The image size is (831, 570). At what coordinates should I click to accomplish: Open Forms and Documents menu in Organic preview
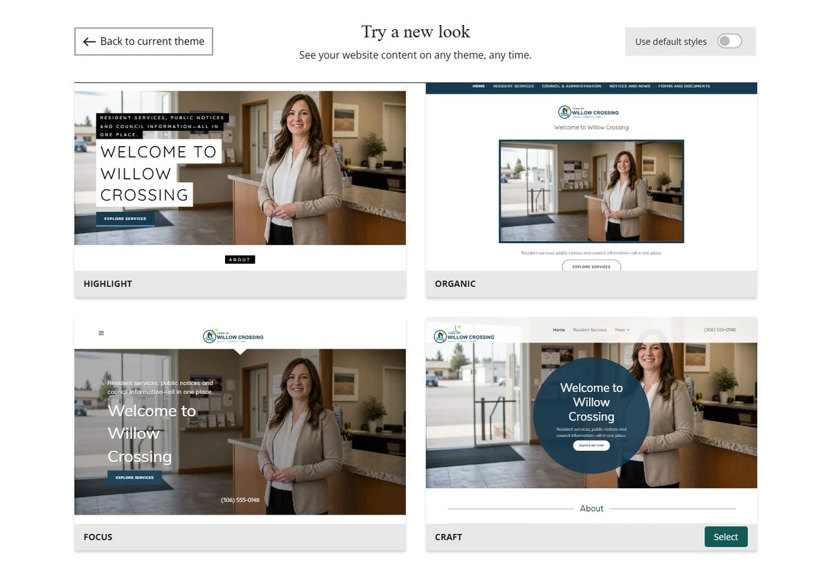point(684,87)
